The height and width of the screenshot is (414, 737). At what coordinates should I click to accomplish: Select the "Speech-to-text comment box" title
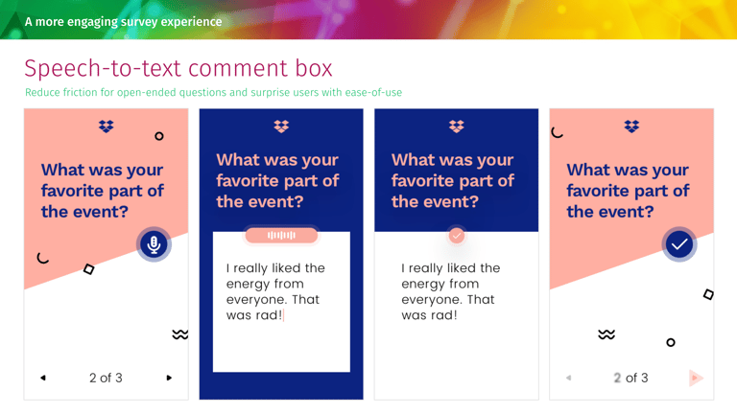tap(178, 69)
